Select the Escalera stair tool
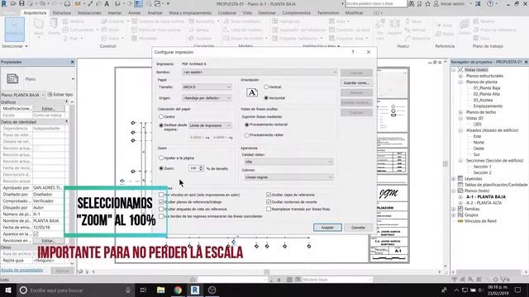Viewport: 529px width, 297px height. (200, 38)
